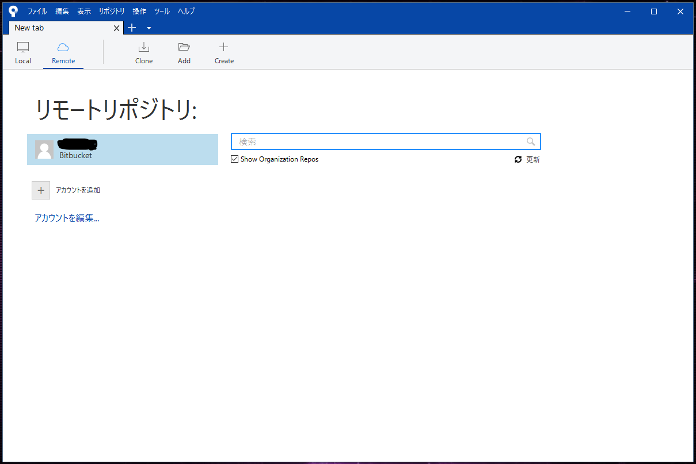Click the search magnifier icon
Viewport: 696px width, 464px height.
click(x=531, y=141)
